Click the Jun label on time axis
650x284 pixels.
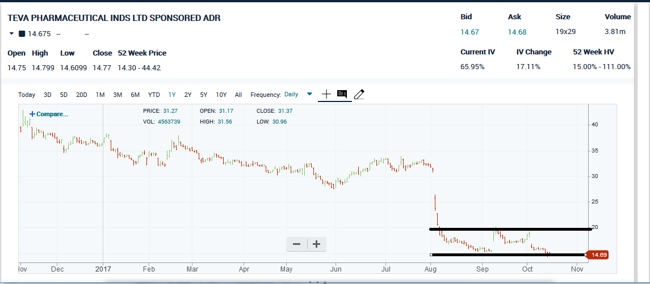click(336, 269)
